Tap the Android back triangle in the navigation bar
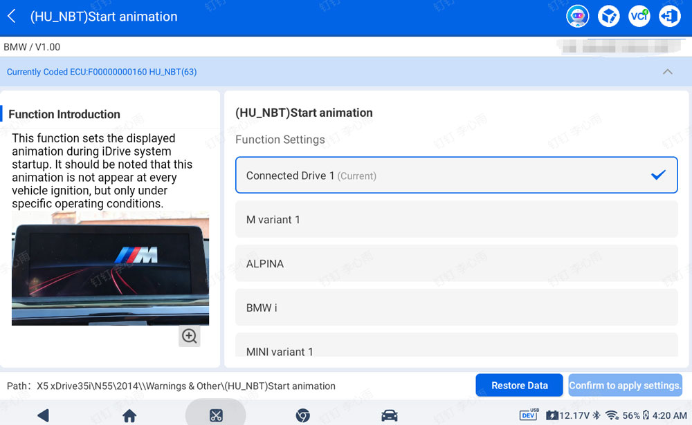The height and width of the screenshot is (425, 692). [43, 415]
